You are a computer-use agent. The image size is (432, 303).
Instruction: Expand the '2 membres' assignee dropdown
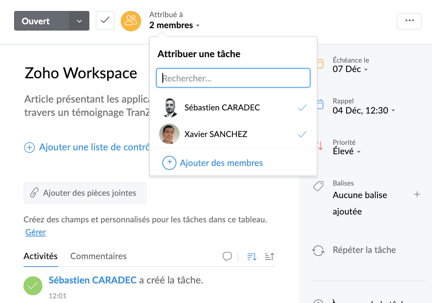[x=174, y=25]
